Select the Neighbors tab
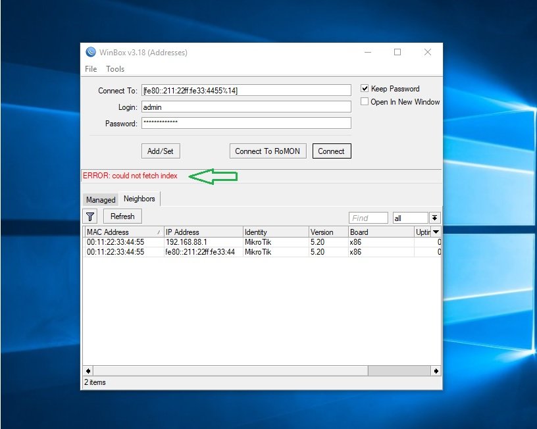The width and height of the screenshot is (537, 429). click(140, 199)
